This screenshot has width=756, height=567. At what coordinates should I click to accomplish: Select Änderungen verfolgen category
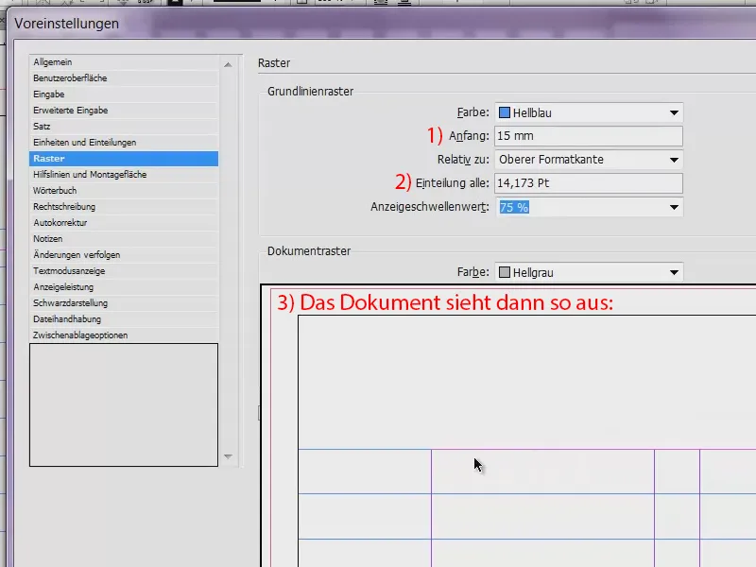coord(124,254)
